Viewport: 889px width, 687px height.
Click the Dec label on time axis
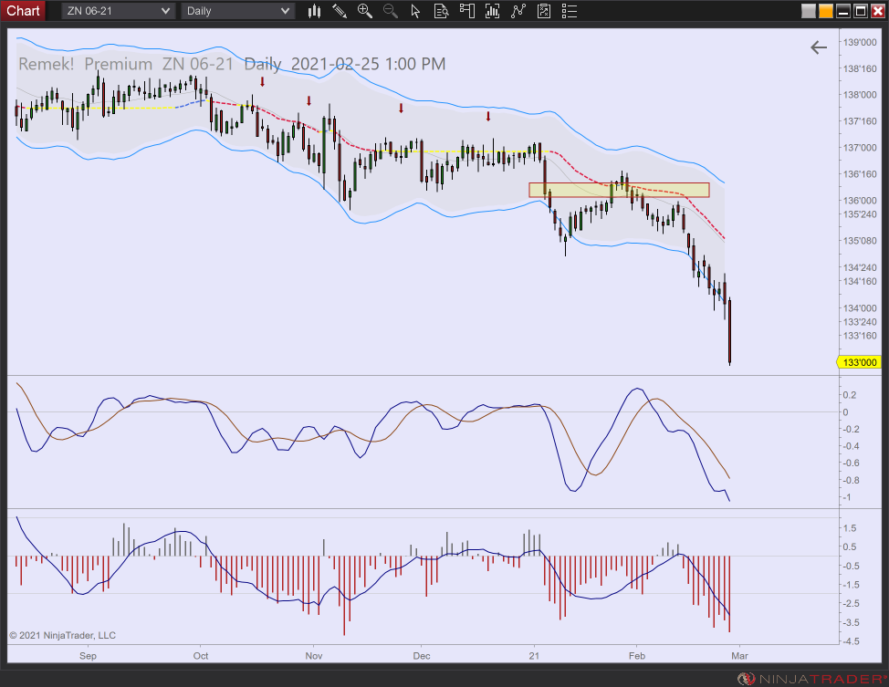(422, 656)
